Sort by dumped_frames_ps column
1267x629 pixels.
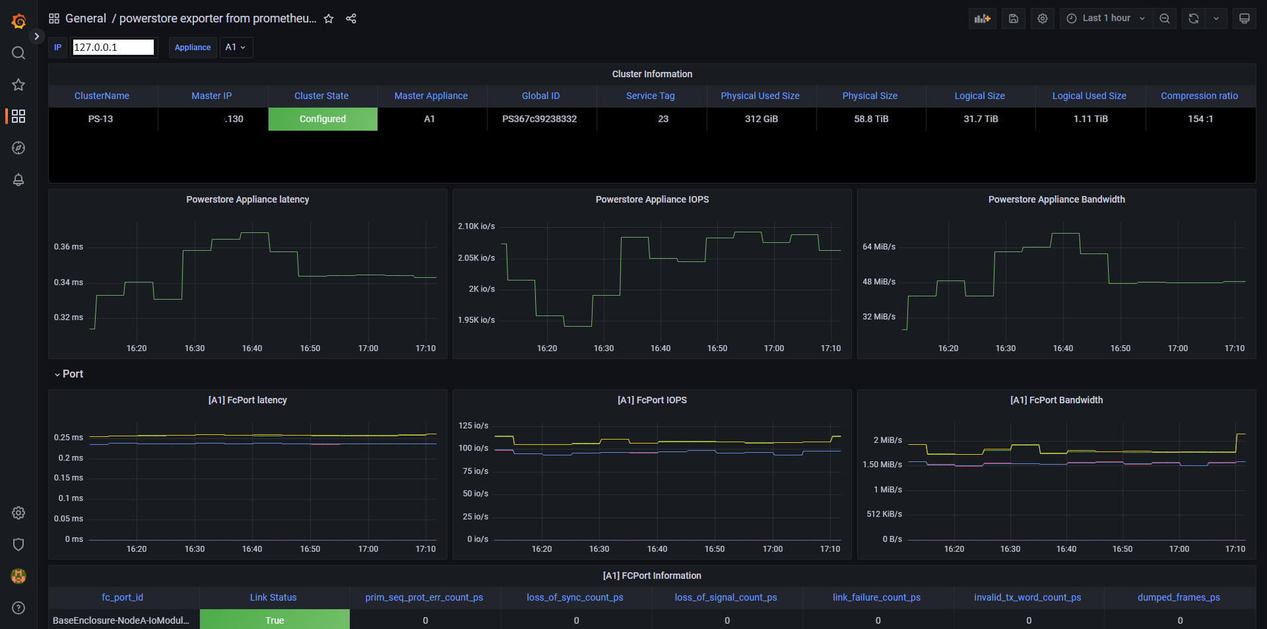point(1179,597)
